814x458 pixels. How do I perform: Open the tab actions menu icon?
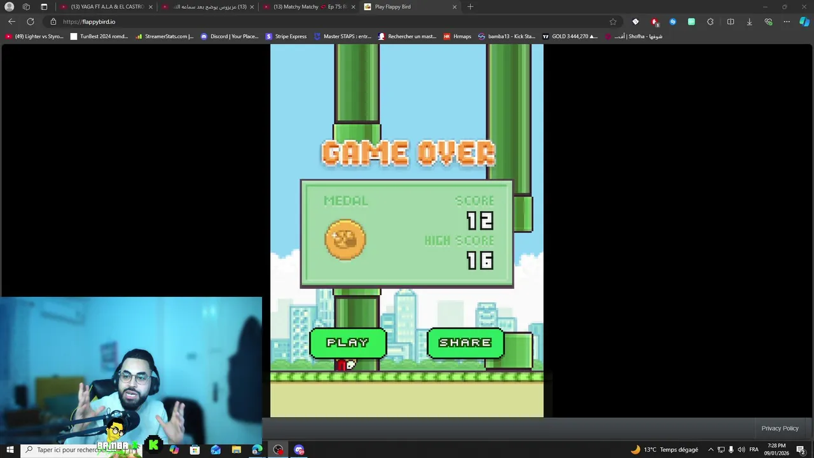[x=44, y=6]
